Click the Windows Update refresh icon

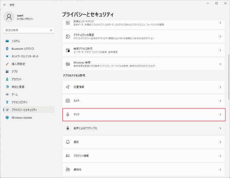click(x=7, y=118)
